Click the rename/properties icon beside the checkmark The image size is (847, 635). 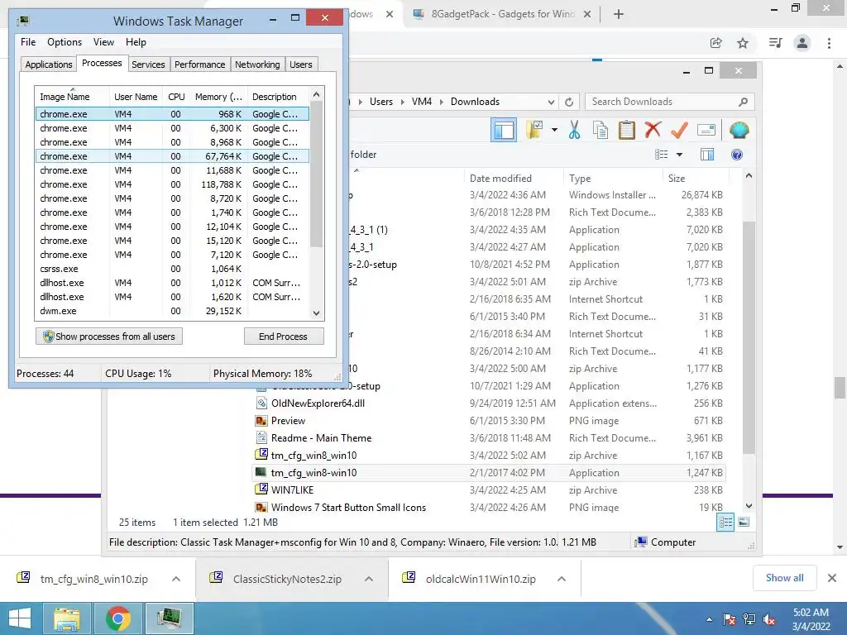click(706, 130)
